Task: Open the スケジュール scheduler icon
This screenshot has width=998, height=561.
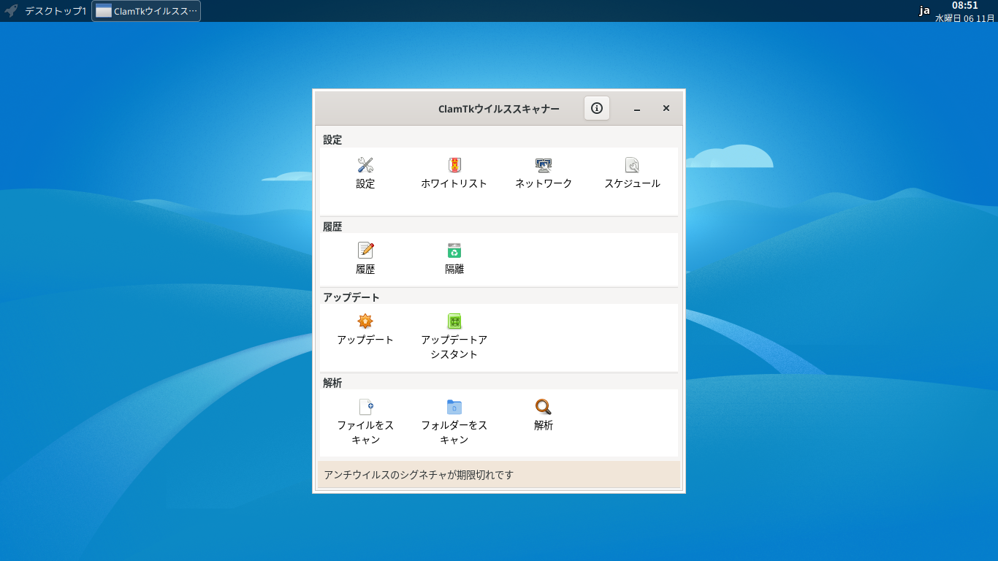Action: coord(632,165)
